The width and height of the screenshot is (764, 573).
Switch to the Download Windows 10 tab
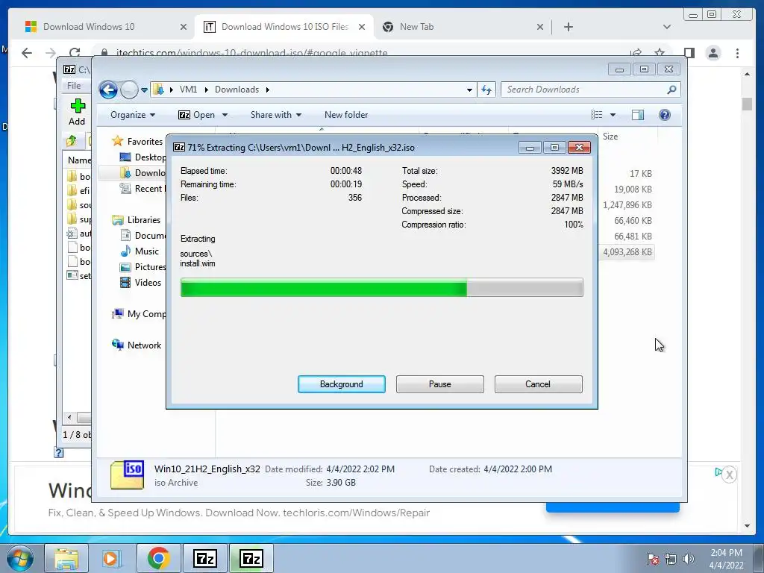(89, 27)
